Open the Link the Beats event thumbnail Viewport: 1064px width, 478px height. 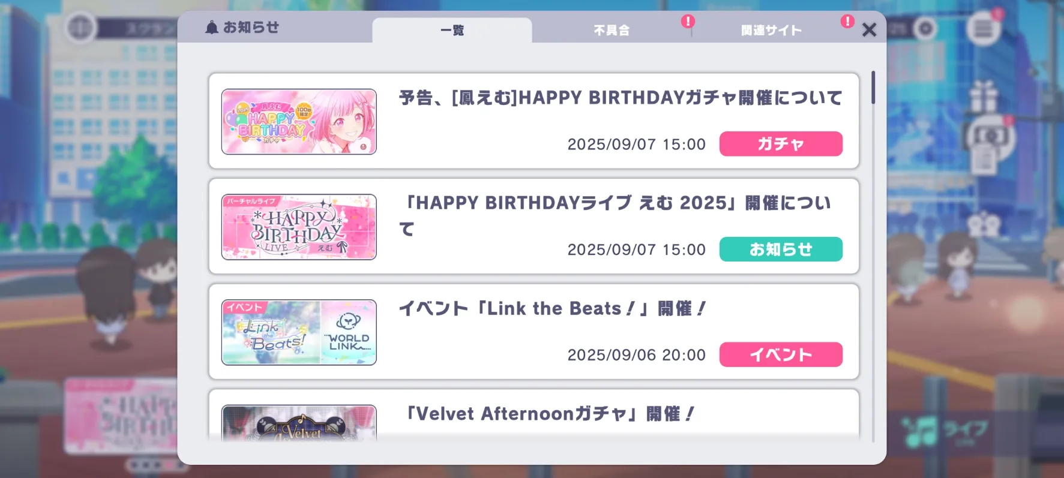(299, 332)
